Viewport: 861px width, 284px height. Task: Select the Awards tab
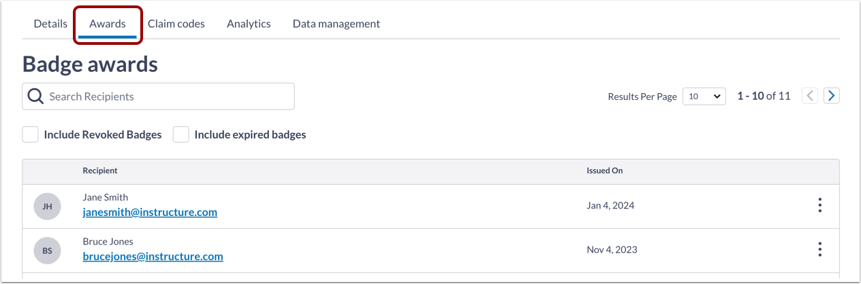click(x=108, y=24)
